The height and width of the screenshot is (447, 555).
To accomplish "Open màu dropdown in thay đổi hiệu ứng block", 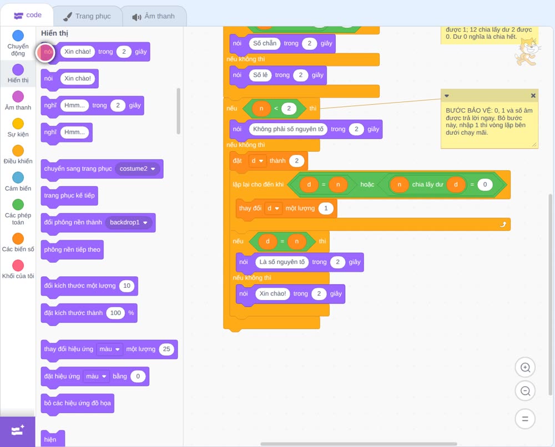I will (109, 349).
